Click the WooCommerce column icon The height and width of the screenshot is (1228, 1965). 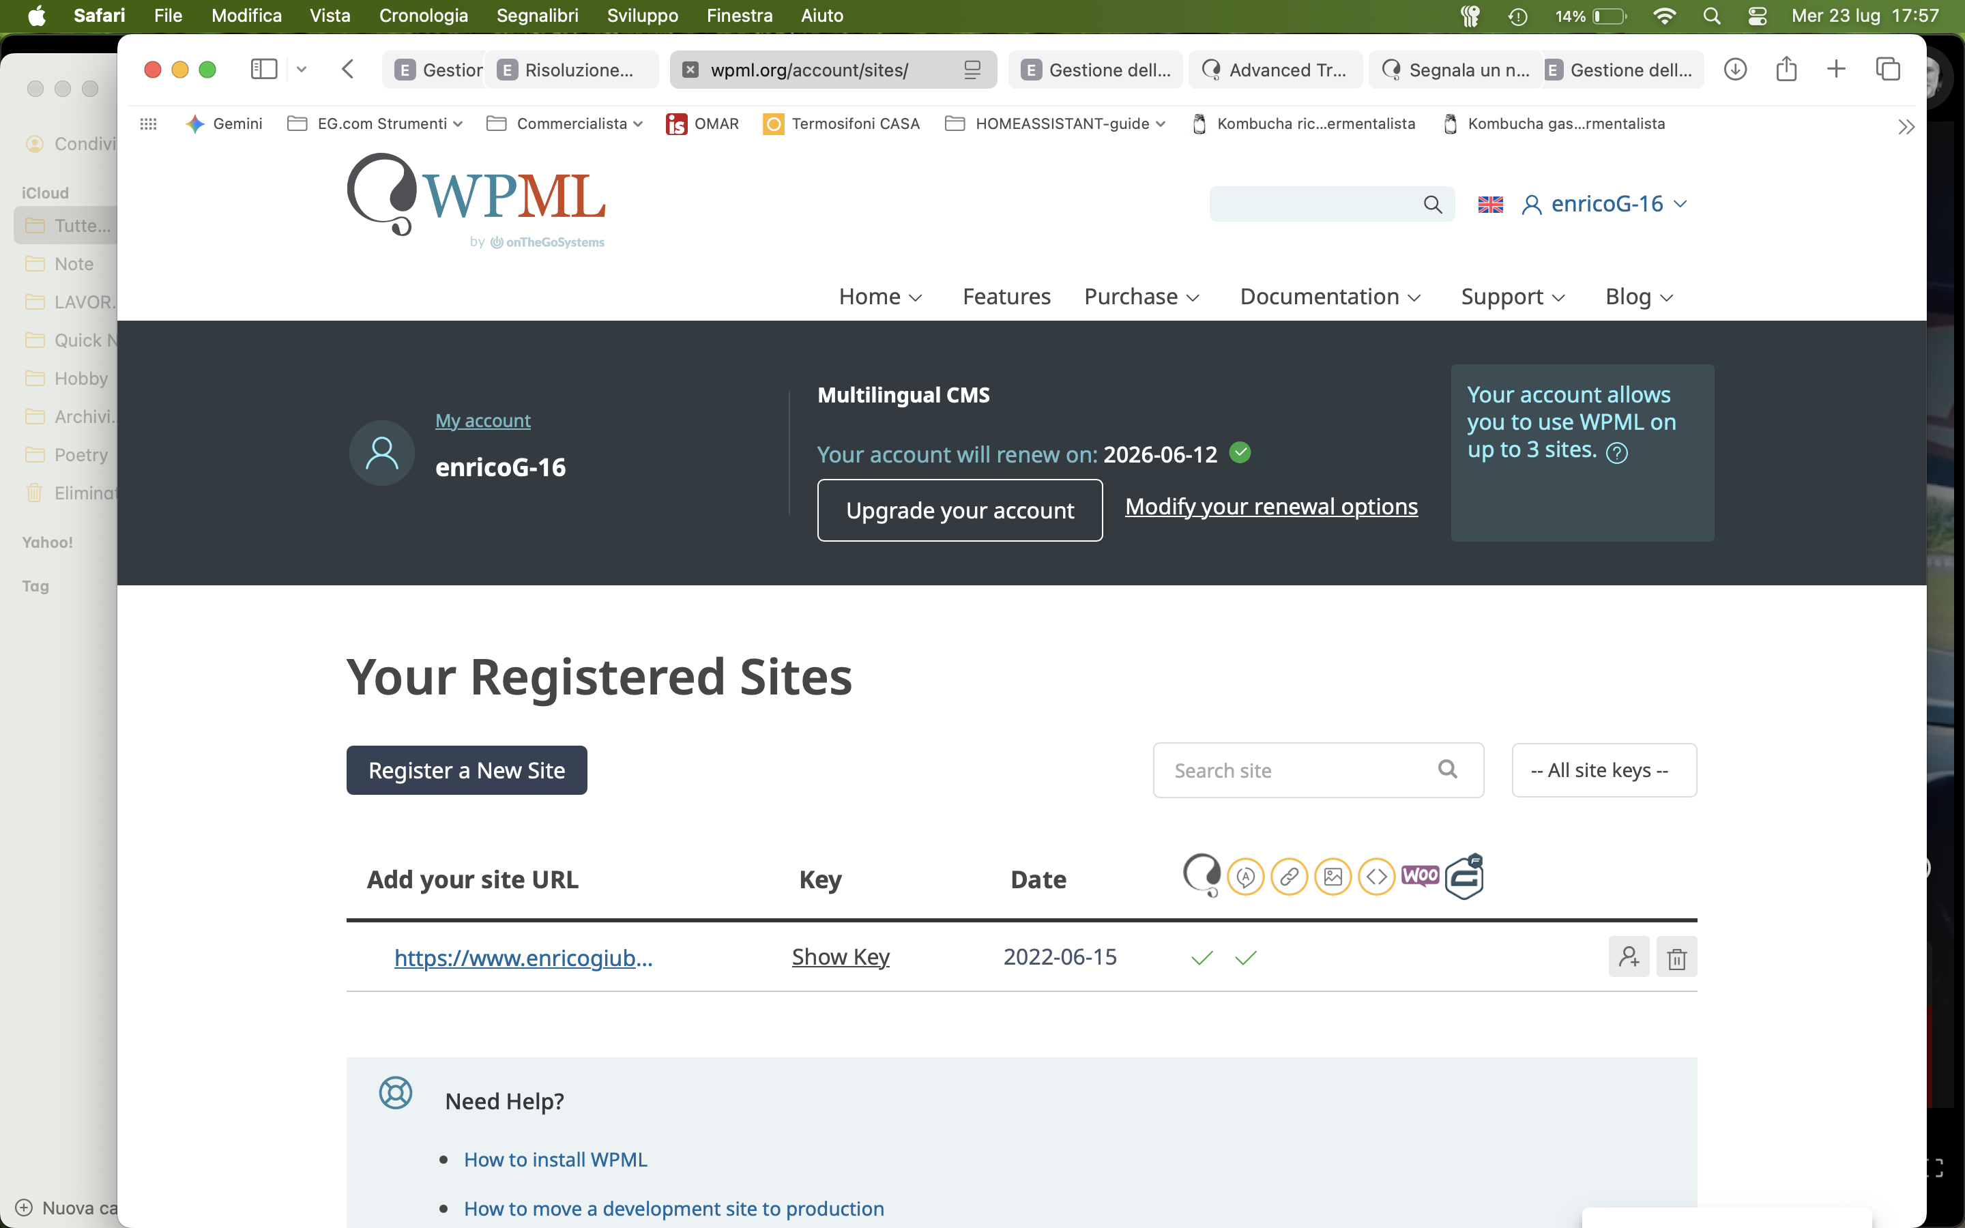pyautogui.click(x=1420, y=875)
